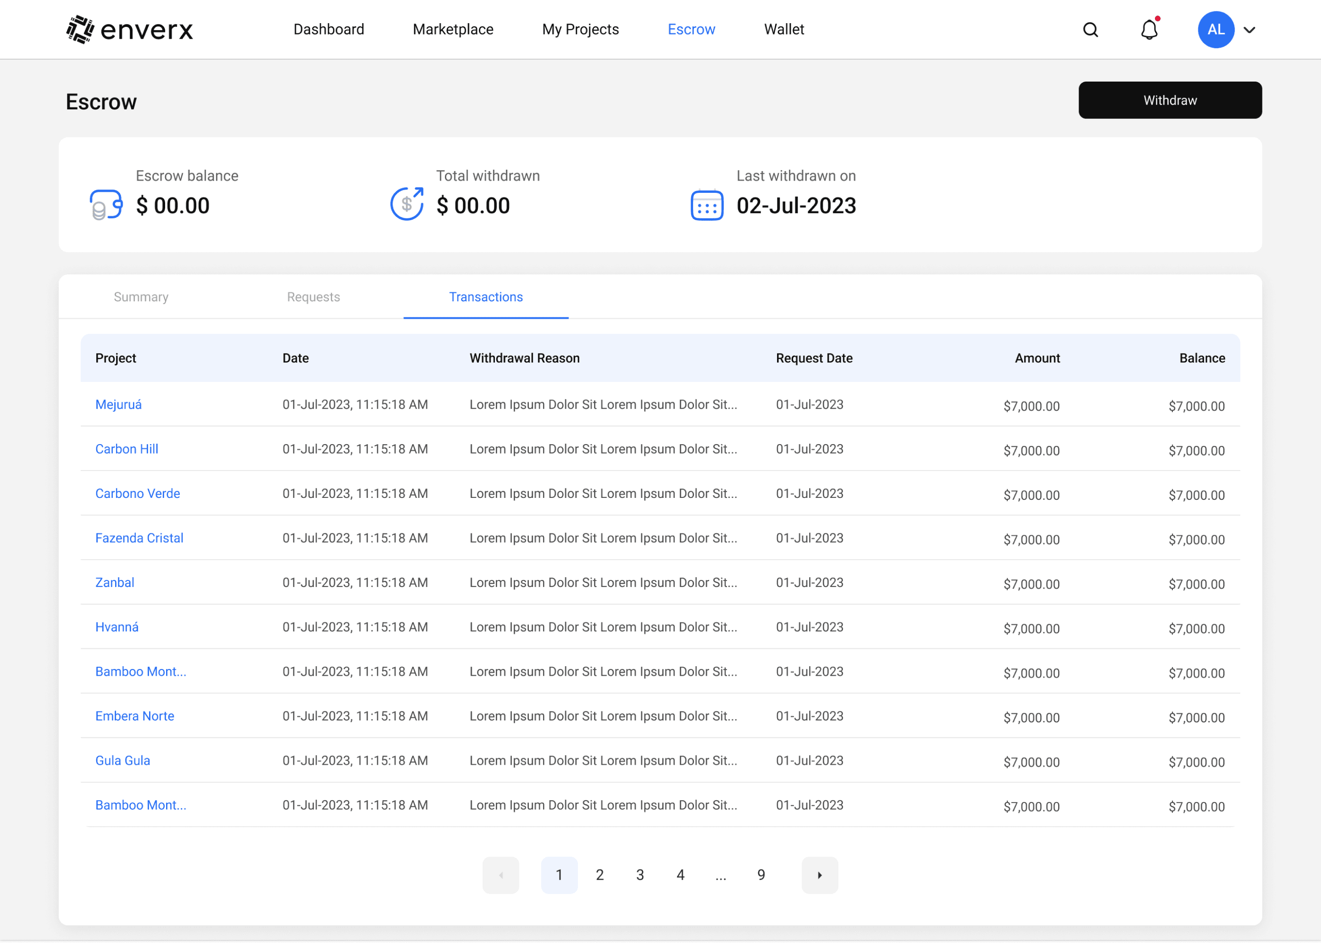Open the Wallet nav item

(x=784, y=30)
